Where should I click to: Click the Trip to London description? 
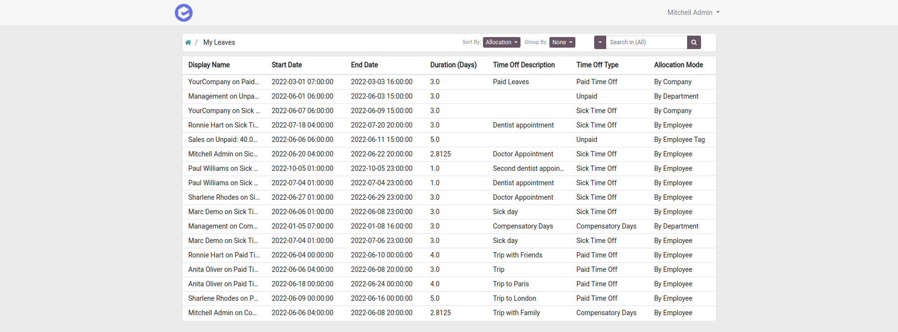515,298
